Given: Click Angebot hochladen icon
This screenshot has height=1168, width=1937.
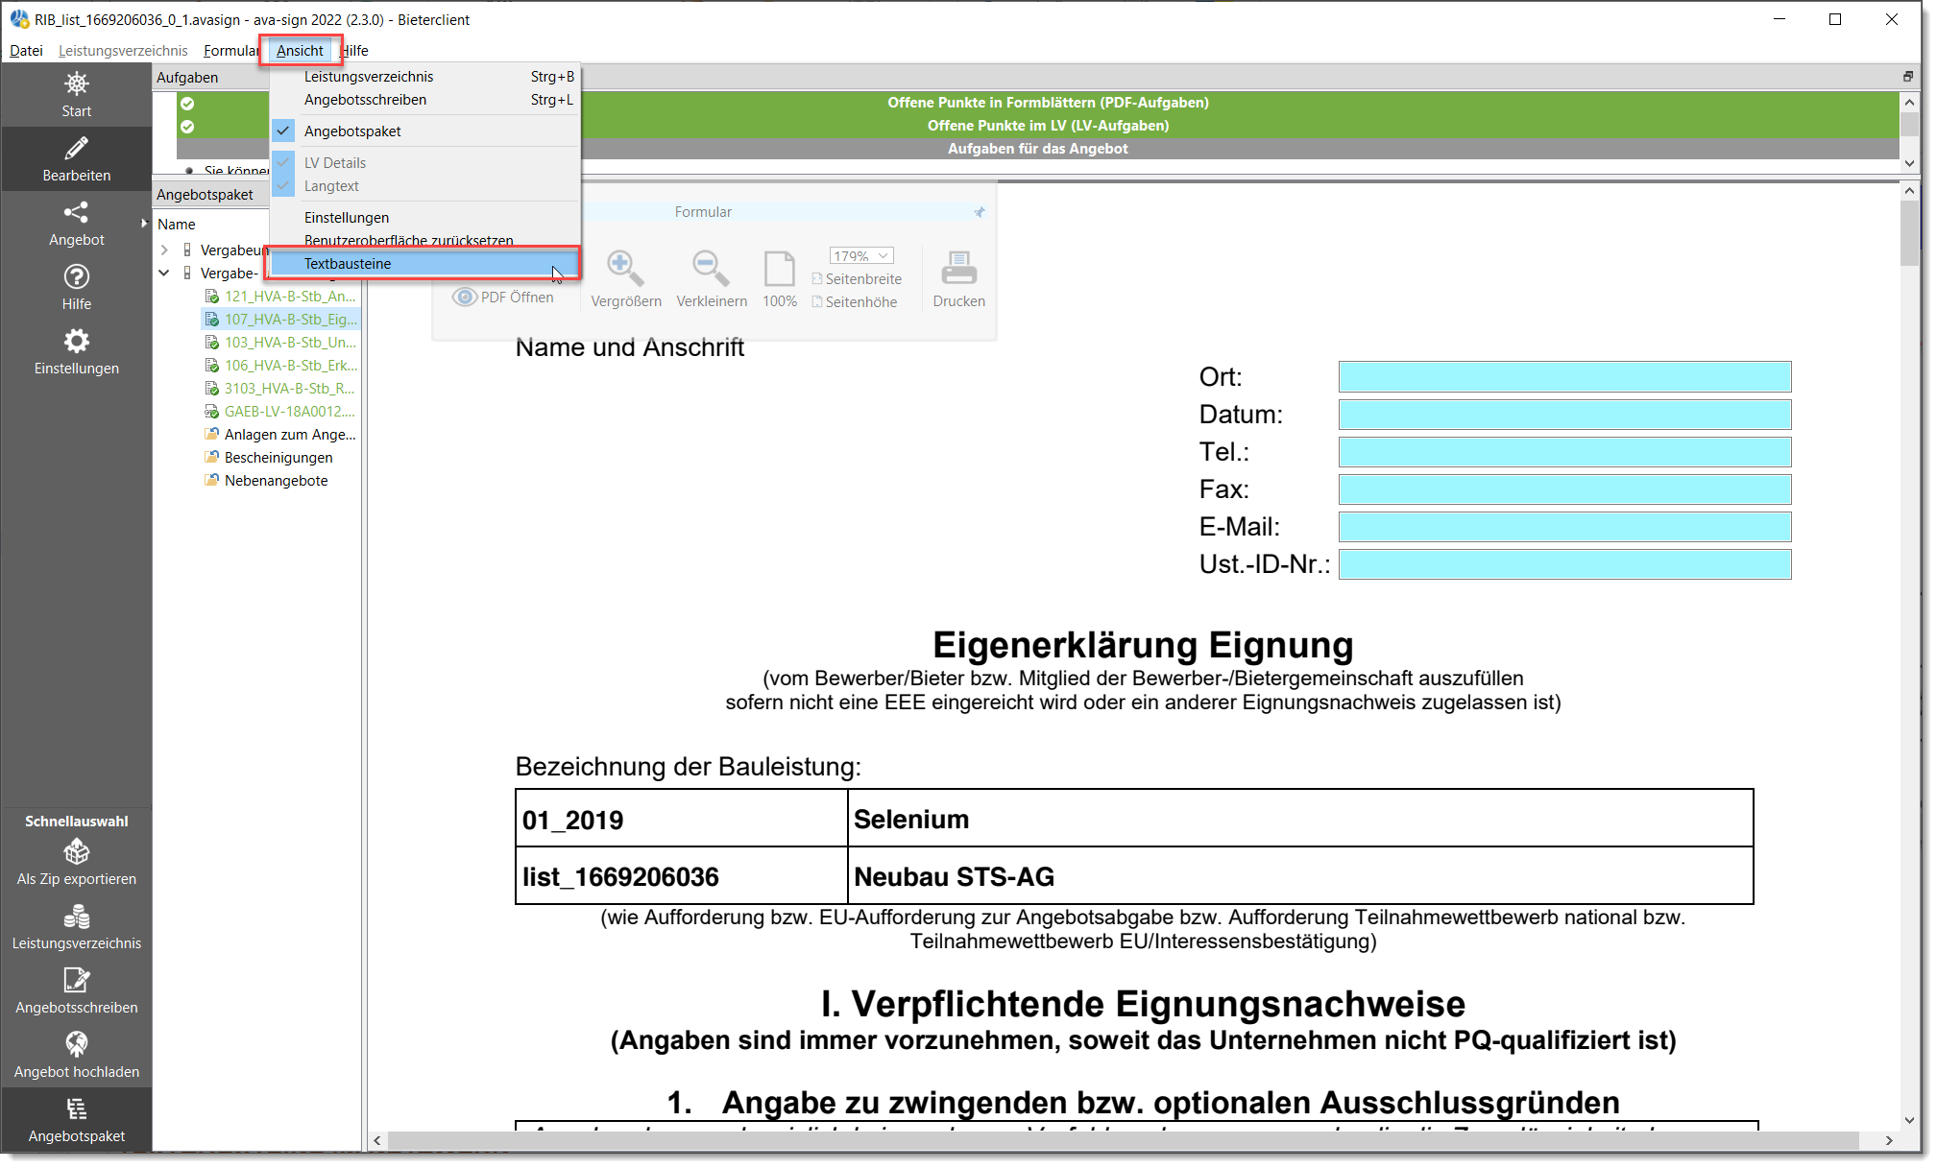Looking at the screenshot, I should click(77, 1044).
